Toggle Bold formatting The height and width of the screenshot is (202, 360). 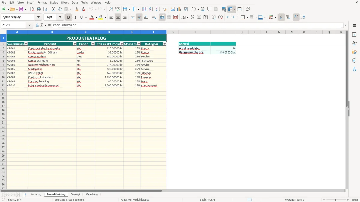pyautogui.click(x=69, y=17)
